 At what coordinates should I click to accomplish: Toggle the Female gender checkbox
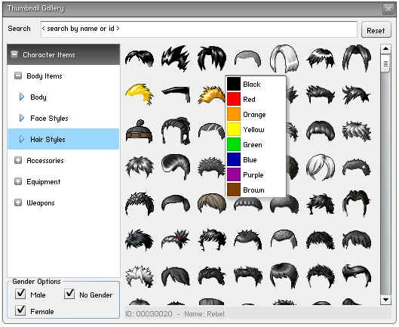(20, 310)
